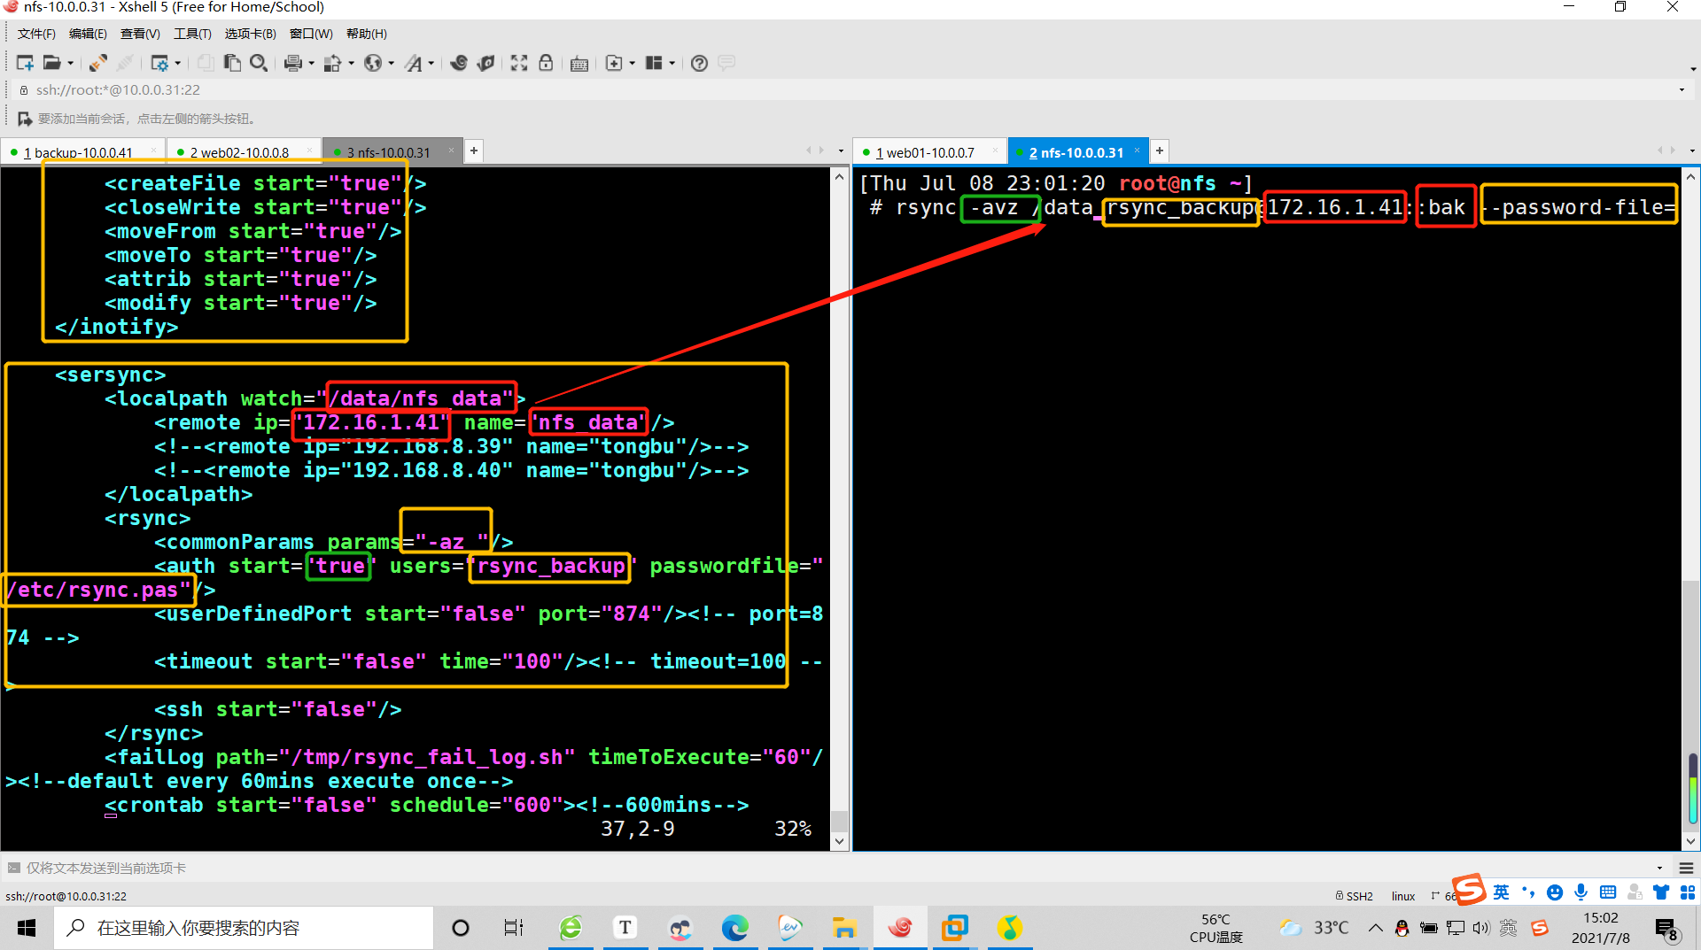Open Cortana circle on taskbar
The image size is (1701, 950).
click(461, 928)
